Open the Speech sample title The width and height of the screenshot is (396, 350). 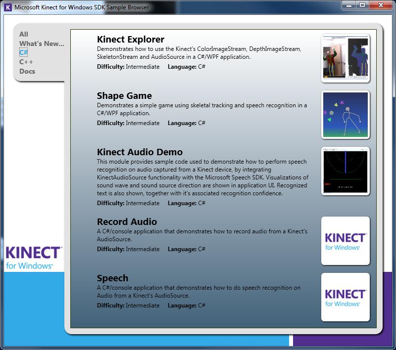(112, 278)
